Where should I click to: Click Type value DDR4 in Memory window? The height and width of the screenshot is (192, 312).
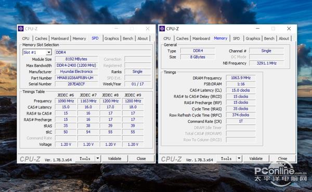click(198, 51)
